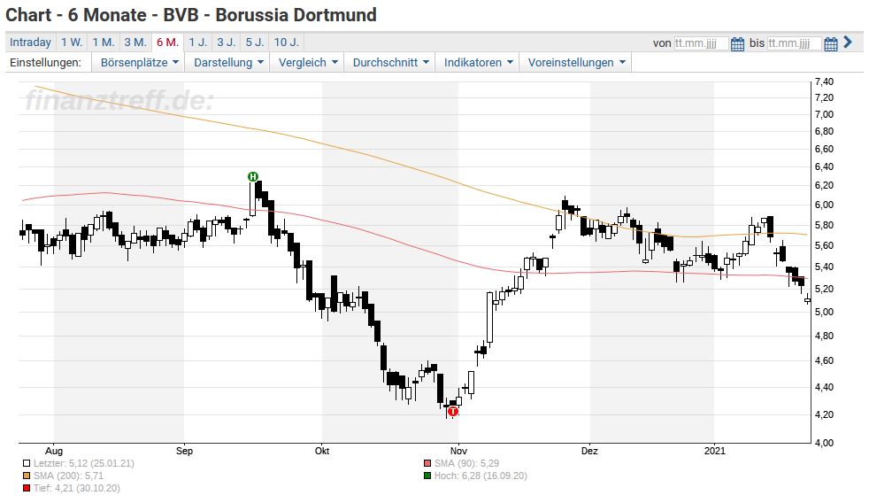
Task: Open the Indikatoren dropdown
Action: point(478,63)
